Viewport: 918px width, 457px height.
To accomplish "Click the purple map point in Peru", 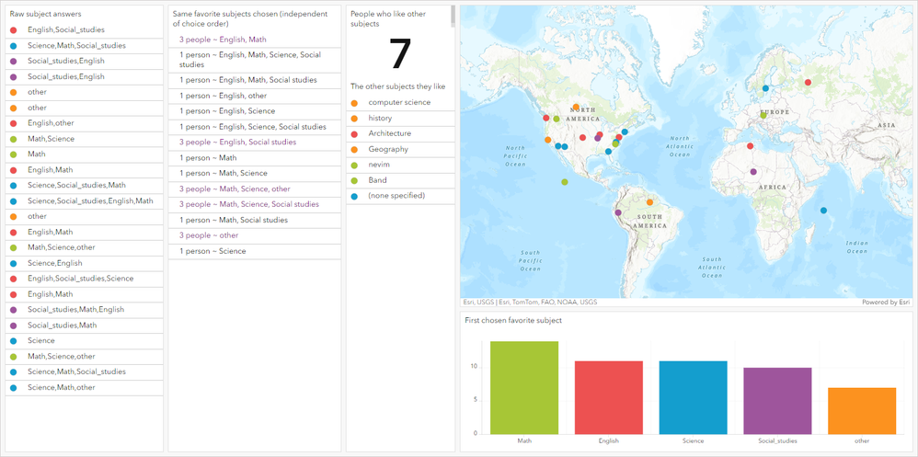I will (x=618, y=212).
